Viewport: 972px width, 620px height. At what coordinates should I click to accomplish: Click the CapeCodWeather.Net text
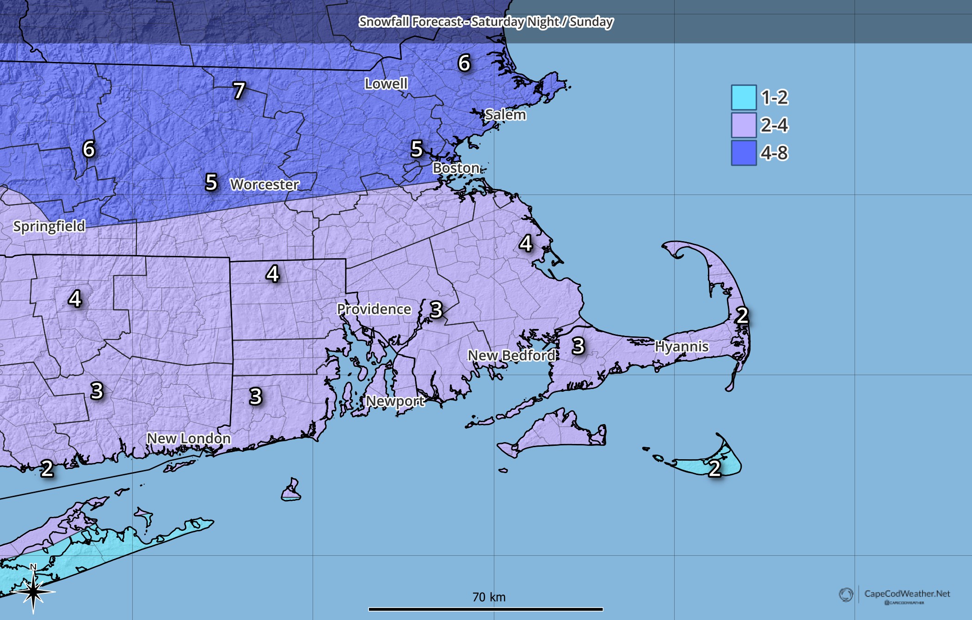[907, 594]
